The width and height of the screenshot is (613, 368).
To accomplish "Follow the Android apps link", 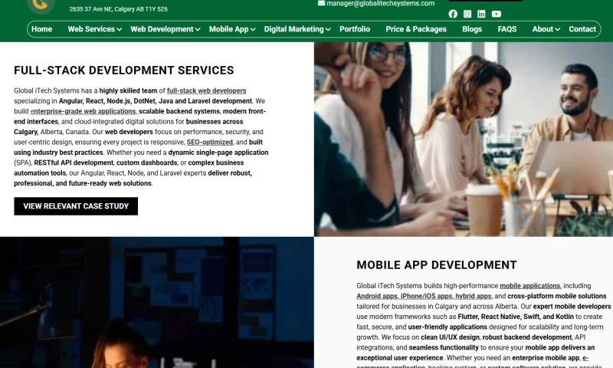I will (x=377, y=296).
